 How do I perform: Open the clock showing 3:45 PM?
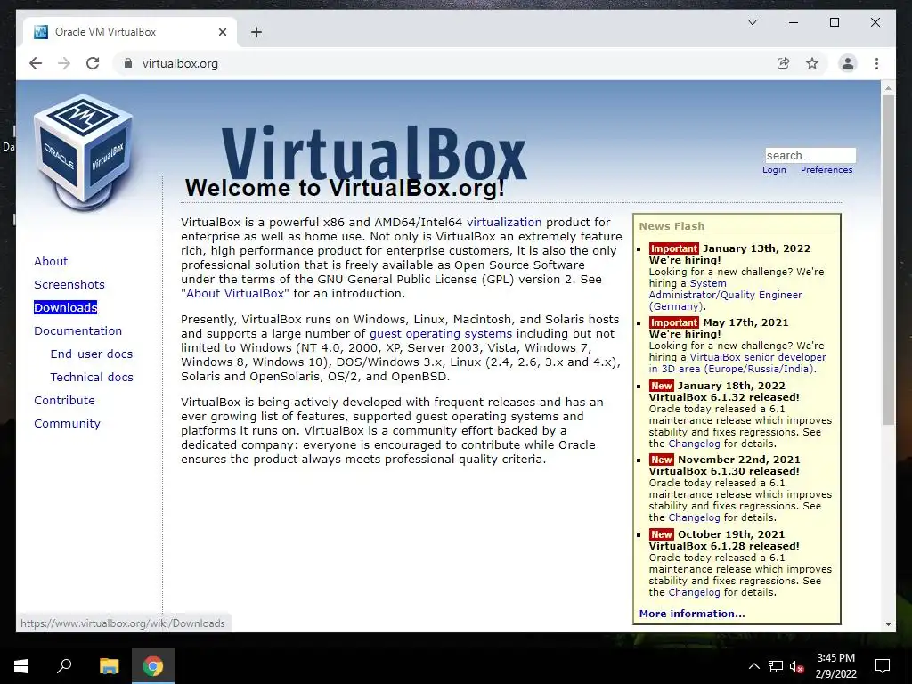click(x=835, y=666)
